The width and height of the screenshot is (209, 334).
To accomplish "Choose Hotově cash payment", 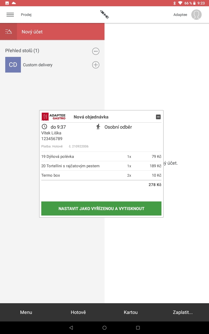I will coord(78,312).
